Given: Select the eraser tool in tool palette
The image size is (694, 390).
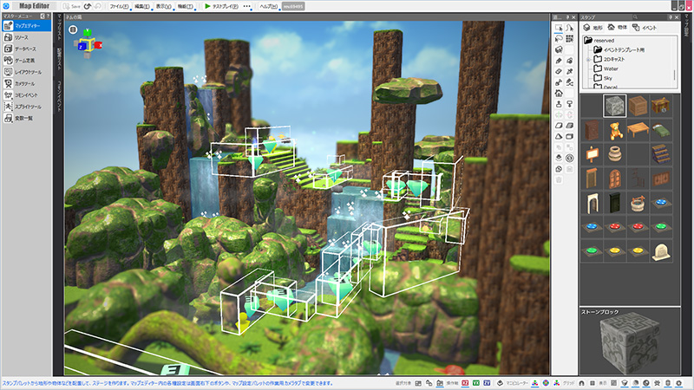Looking at the screenshot, I should 558,72.
